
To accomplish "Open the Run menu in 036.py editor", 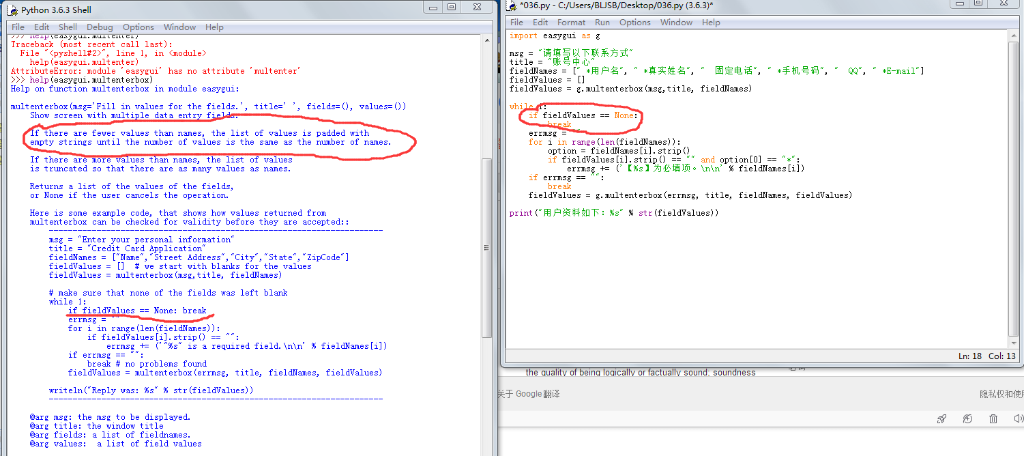I will pos(602,22).
